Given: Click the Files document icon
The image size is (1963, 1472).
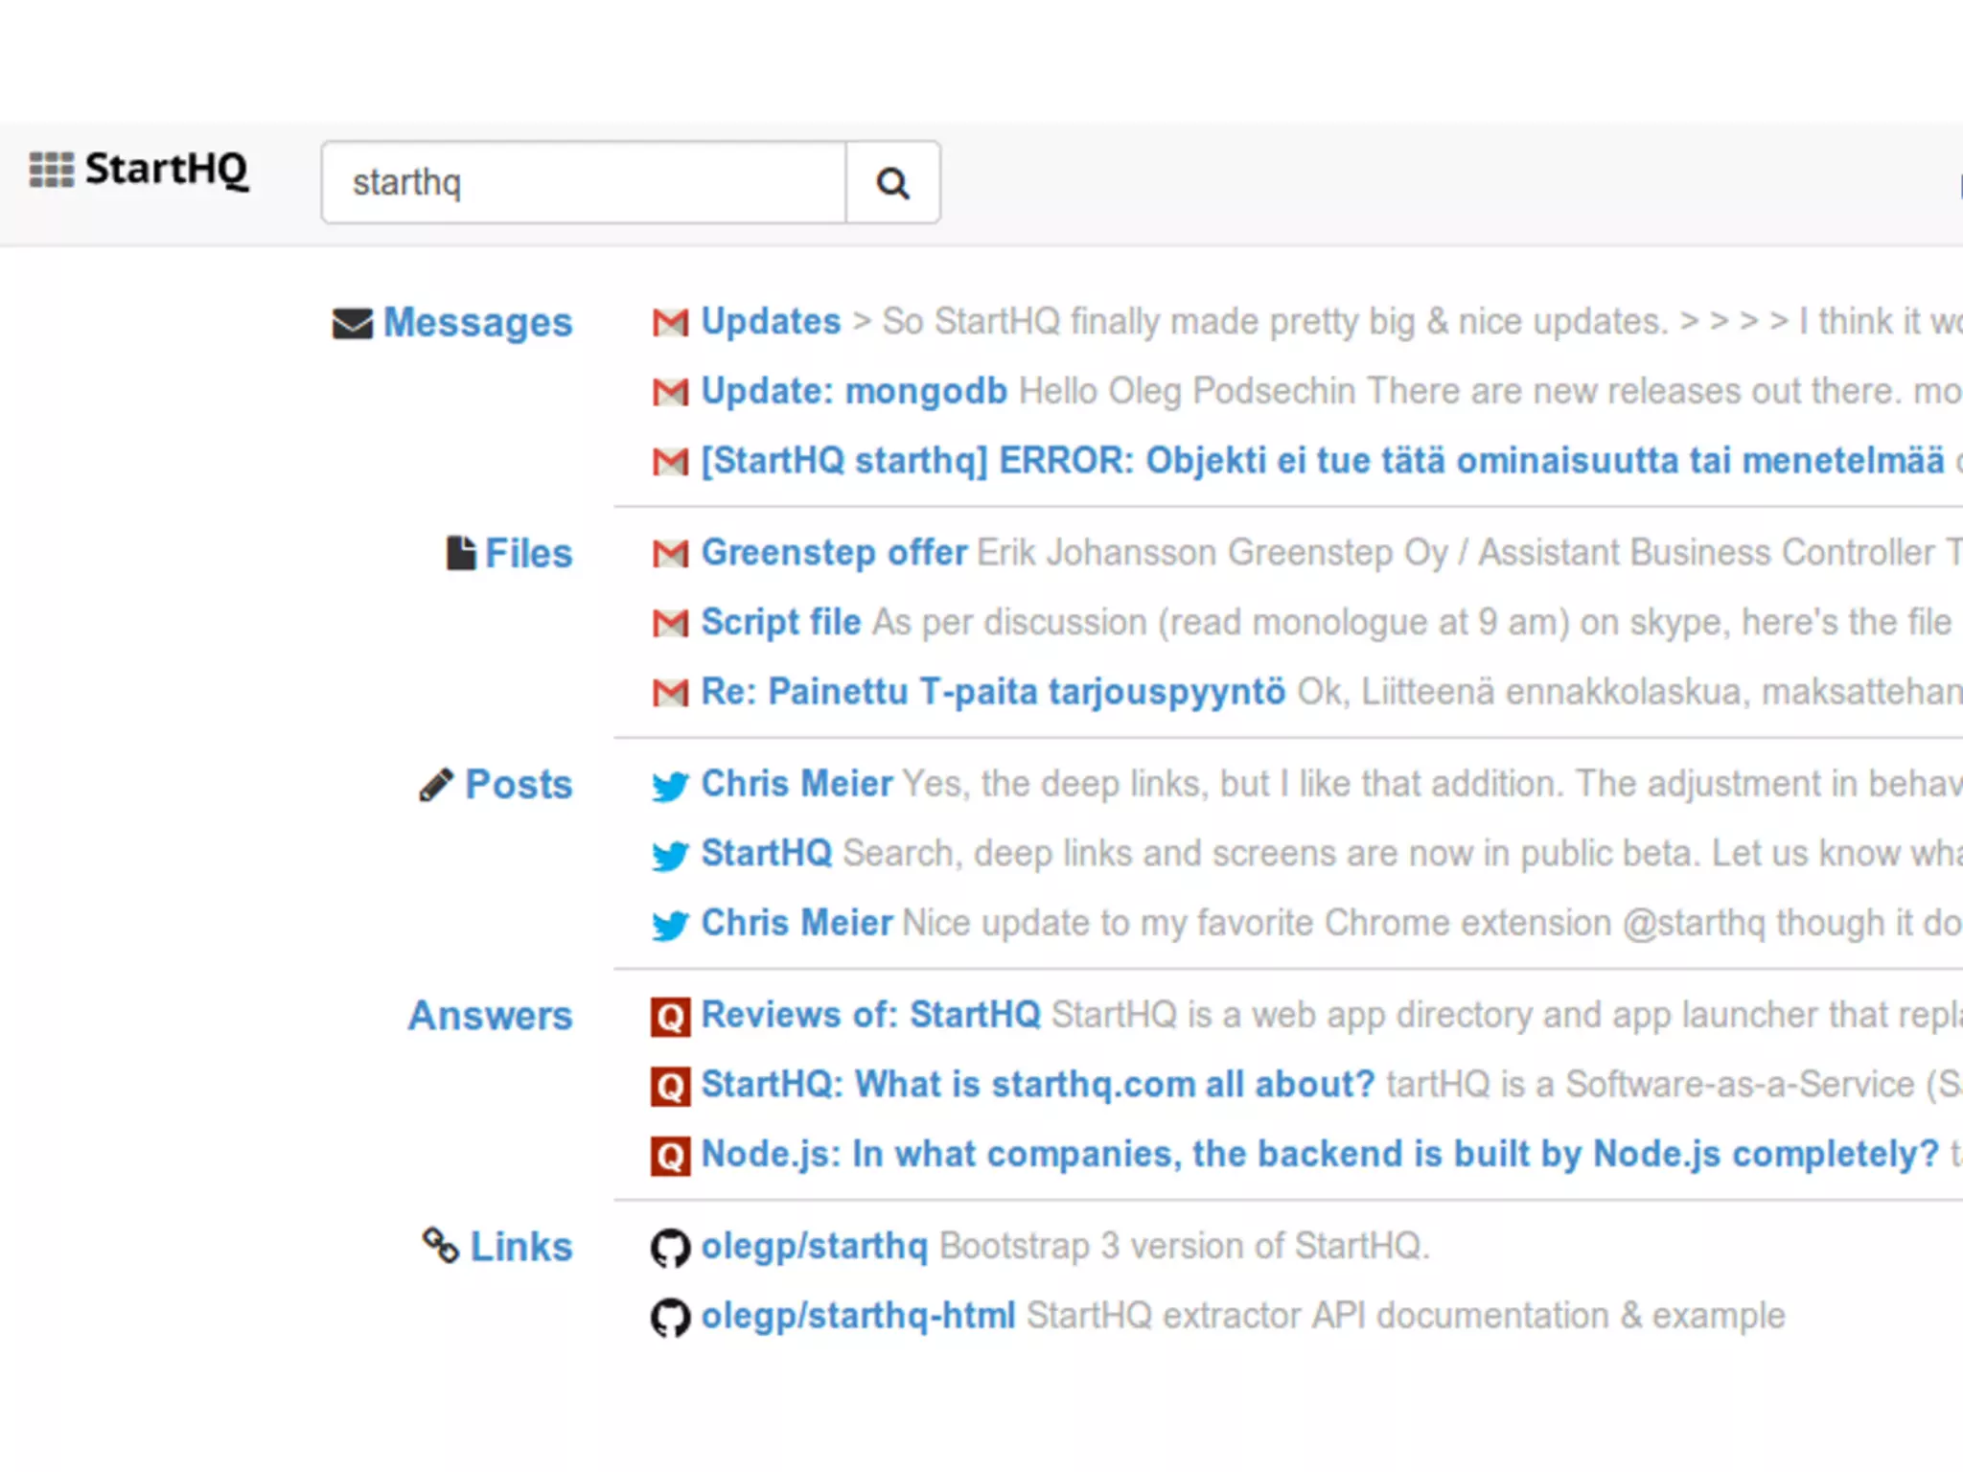Looking at the screenshot, I should click(x=460, y=553).
